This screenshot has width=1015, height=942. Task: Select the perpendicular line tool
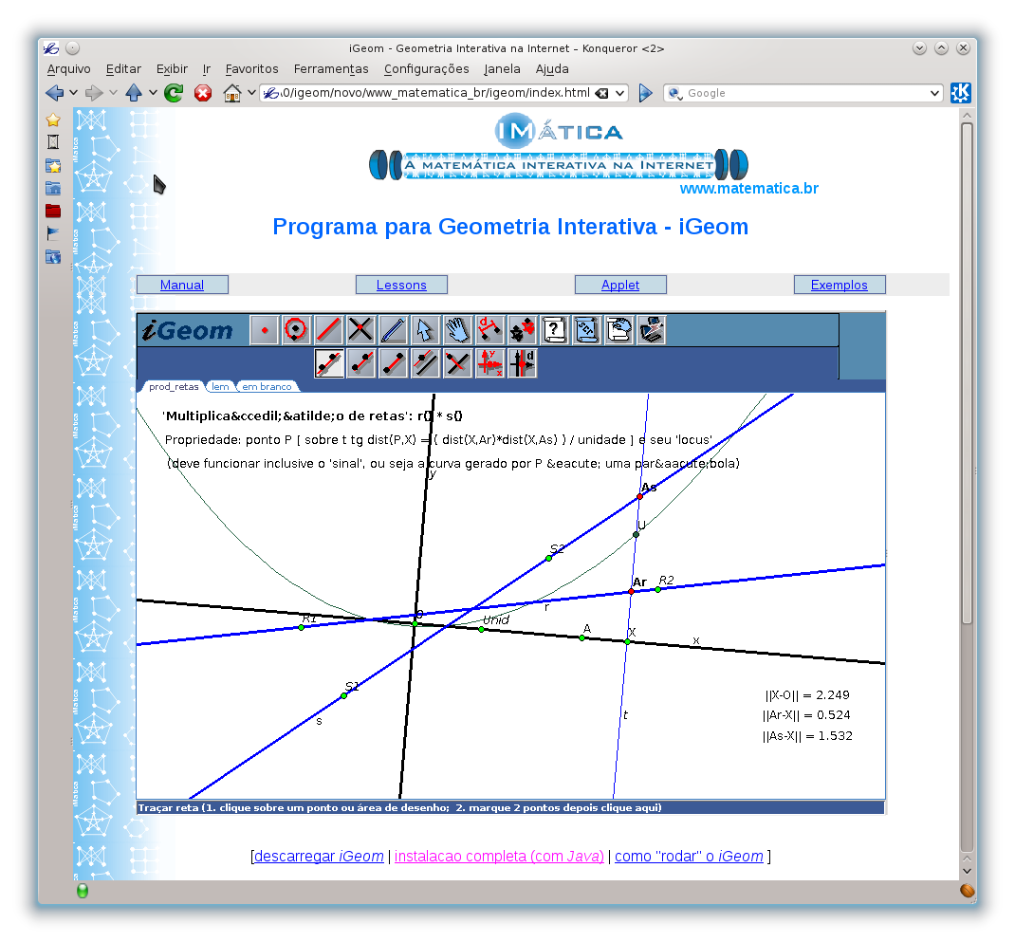[x=457, y=362]
